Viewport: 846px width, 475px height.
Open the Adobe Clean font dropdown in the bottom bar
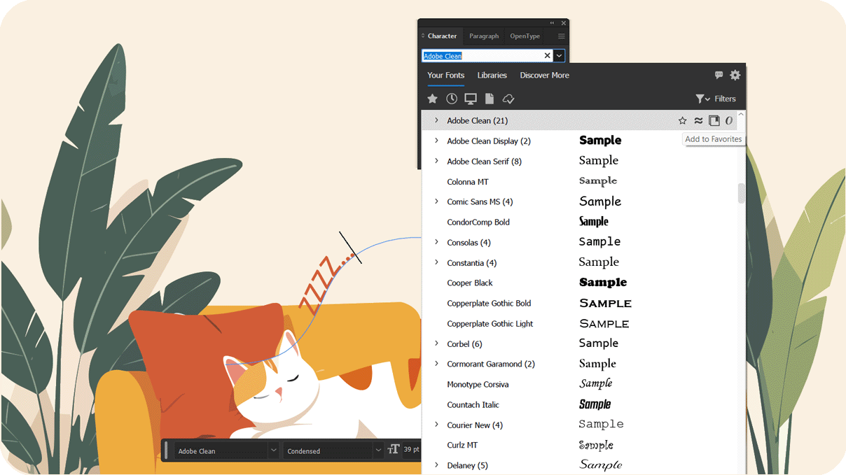(273, 451)
